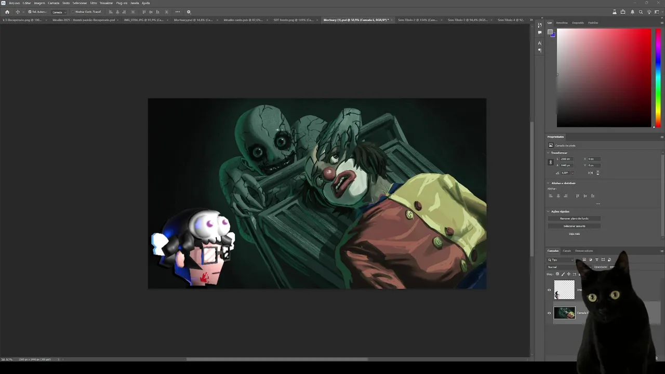Open the Search magnifier icon
This screenshot has width=665, height=374.
(x=641, y=12)
